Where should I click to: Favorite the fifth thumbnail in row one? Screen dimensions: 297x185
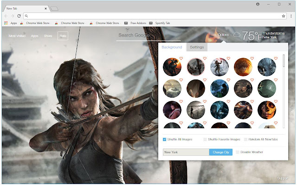276,58
